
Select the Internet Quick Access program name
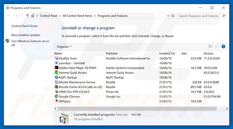pos(73,73)
